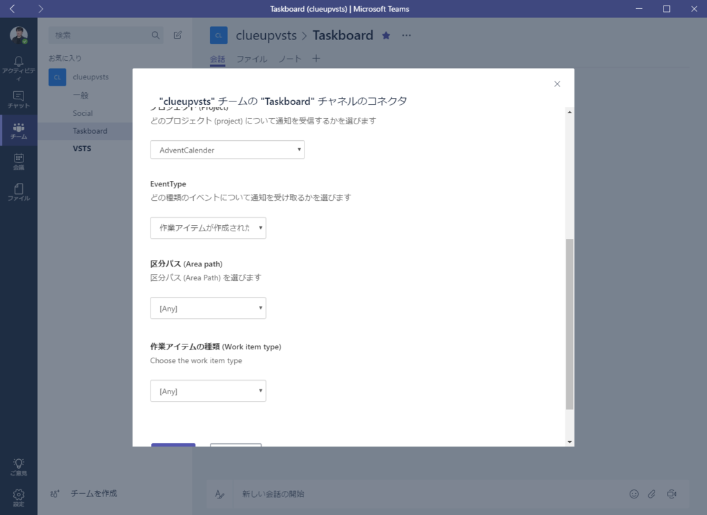The height and width of the screenshot is (515, 707).
Task: Open the Activity bell icon
Action: (19, 61)
